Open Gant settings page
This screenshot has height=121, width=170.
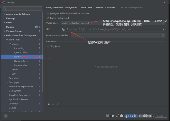14,74
